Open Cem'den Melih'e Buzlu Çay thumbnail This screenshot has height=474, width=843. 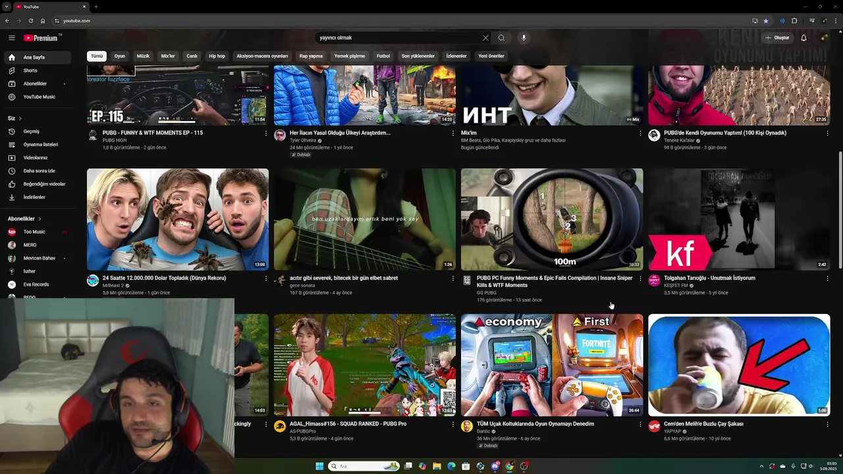point(739,365)
